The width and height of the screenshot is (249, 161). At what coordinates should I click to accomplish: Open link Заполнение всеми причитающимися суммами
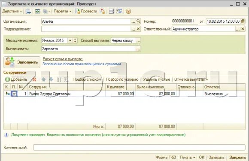[x=82, y=64]
